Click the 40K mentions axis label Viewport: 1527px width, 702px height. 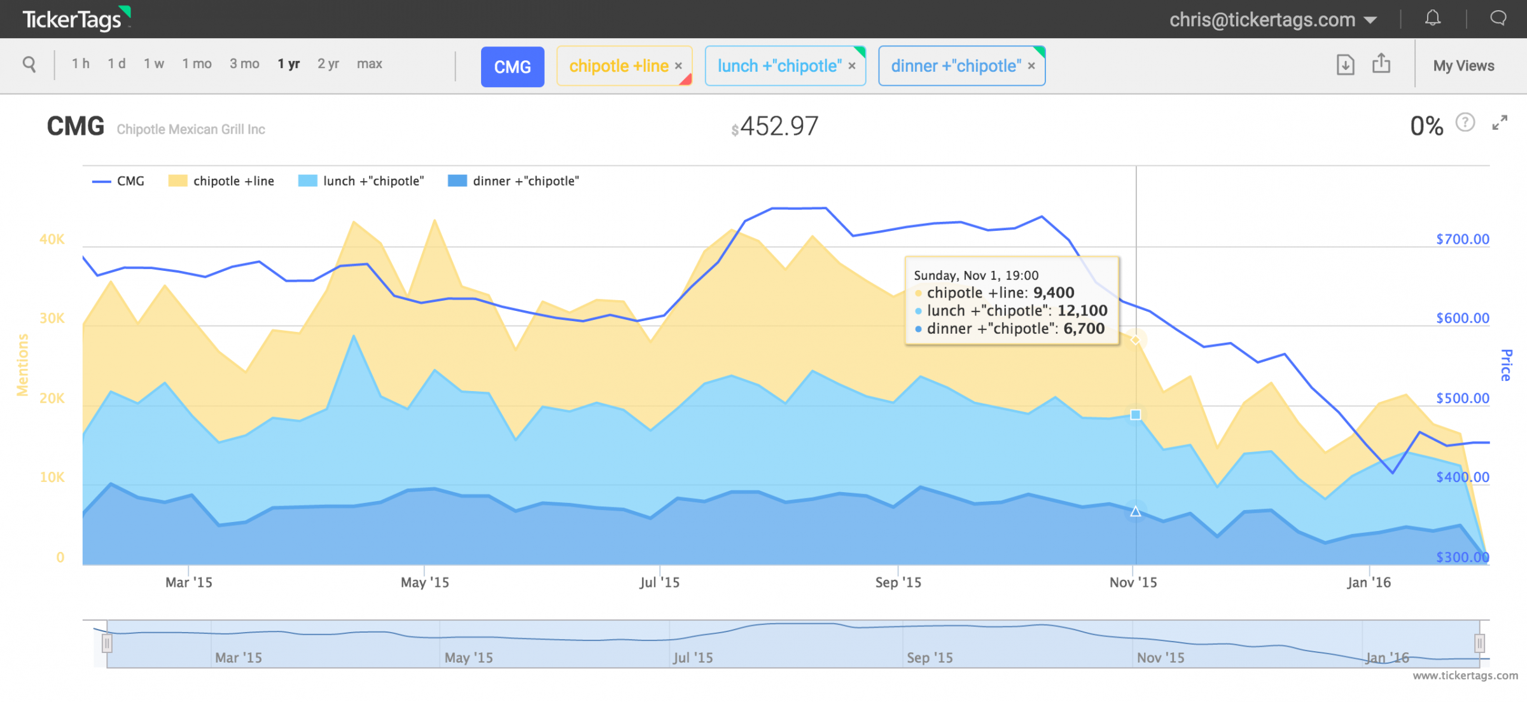point(52,239)
